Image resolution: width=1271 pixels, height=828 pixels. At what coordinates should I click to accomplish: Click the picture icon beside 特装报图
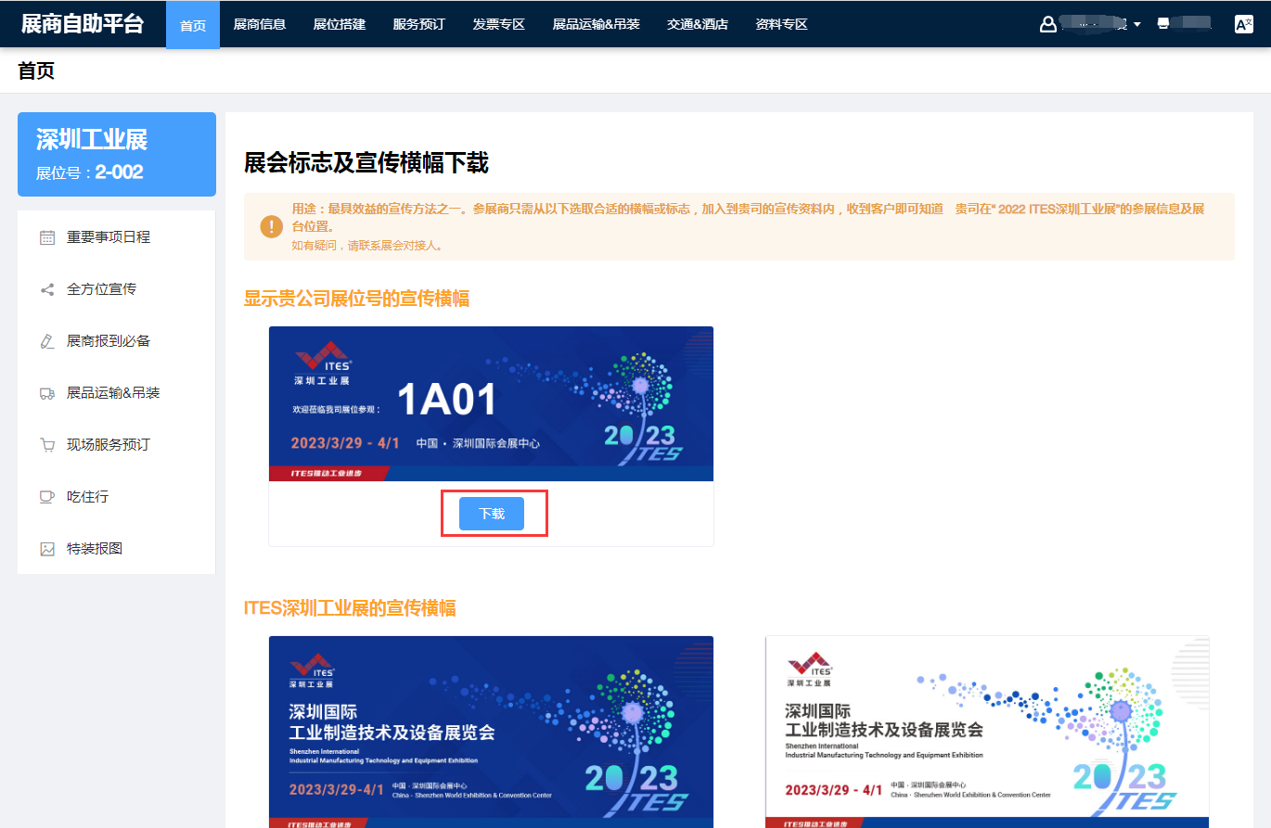click(47, 549)
